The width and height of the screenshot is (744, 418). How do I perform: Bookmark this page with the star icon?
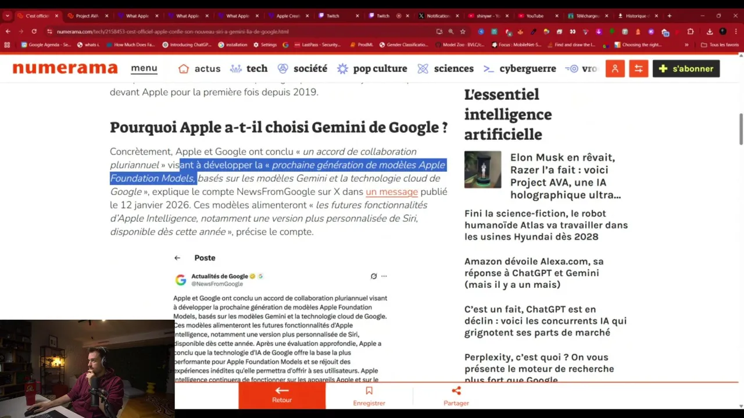tap(463, 31)
